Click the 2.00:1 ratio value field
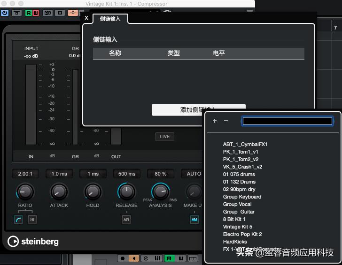 pyautogui.click(x=25, y=174)
